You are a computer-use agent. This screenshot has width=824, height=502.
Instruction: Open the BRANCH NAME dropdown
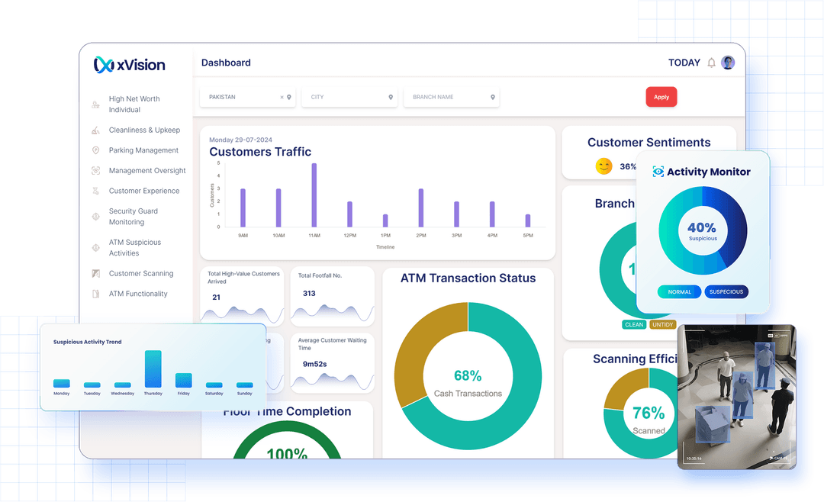pos(451,97)
